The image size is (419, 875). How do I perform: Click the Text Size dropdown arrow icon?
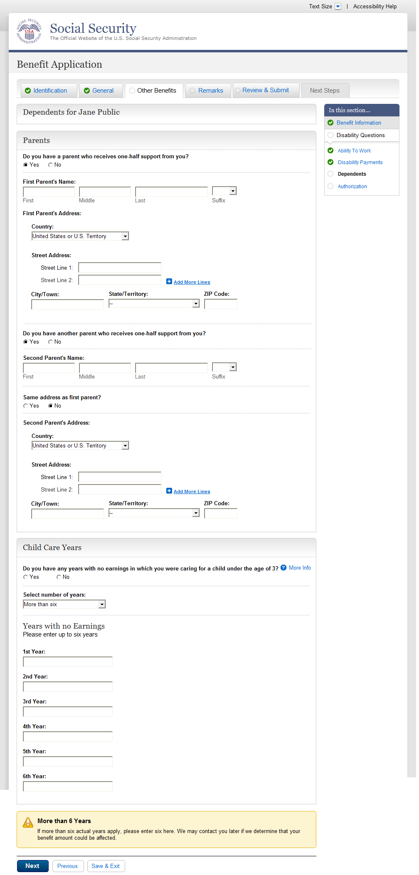pos(338,6)
